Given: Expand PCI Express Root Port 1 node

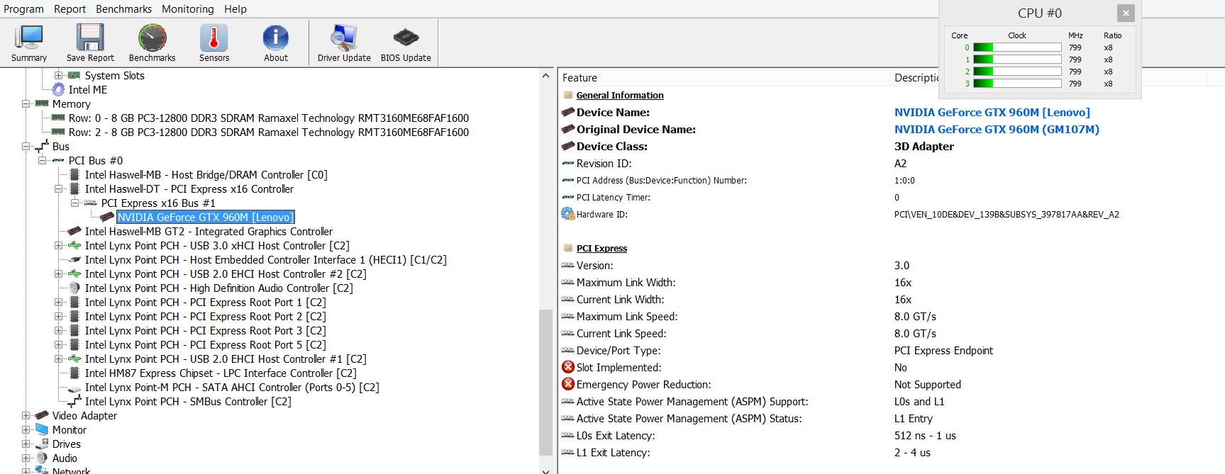Looking at the screenshot, I should coord(58,302).
